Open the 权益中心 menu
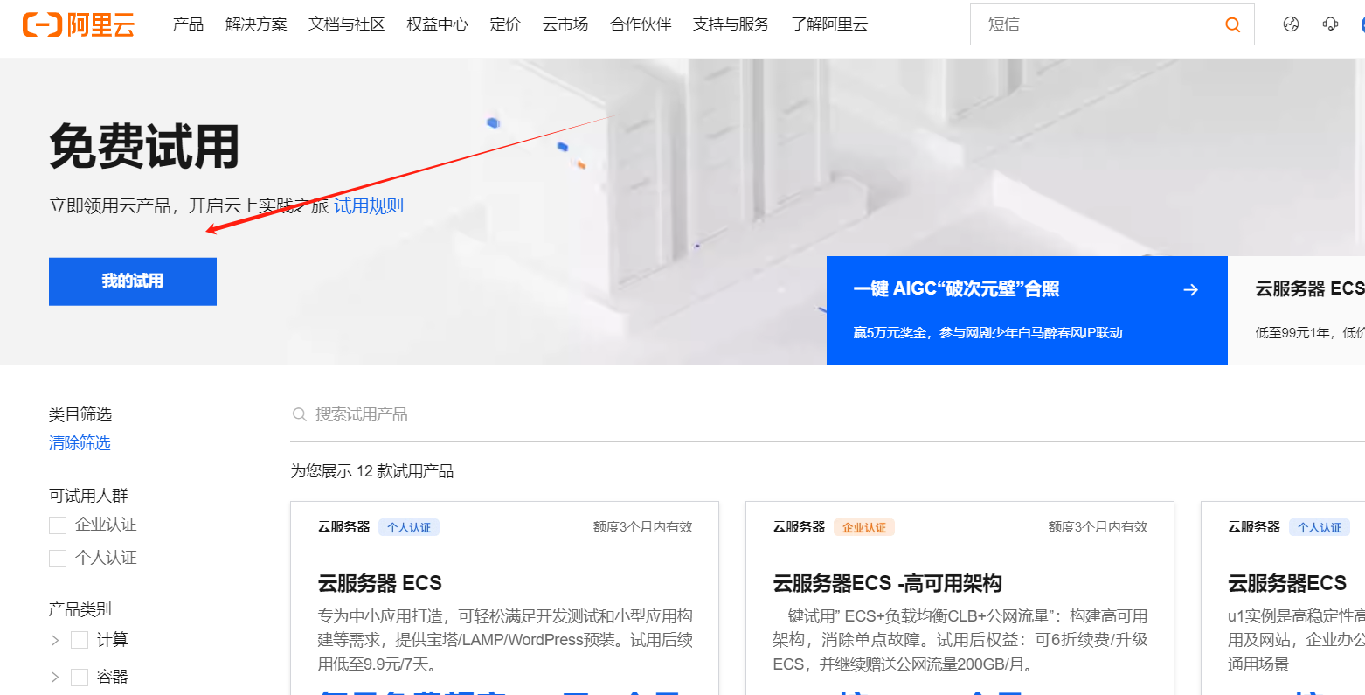Screen dimensions: 1365x695 tap(438, 24)
